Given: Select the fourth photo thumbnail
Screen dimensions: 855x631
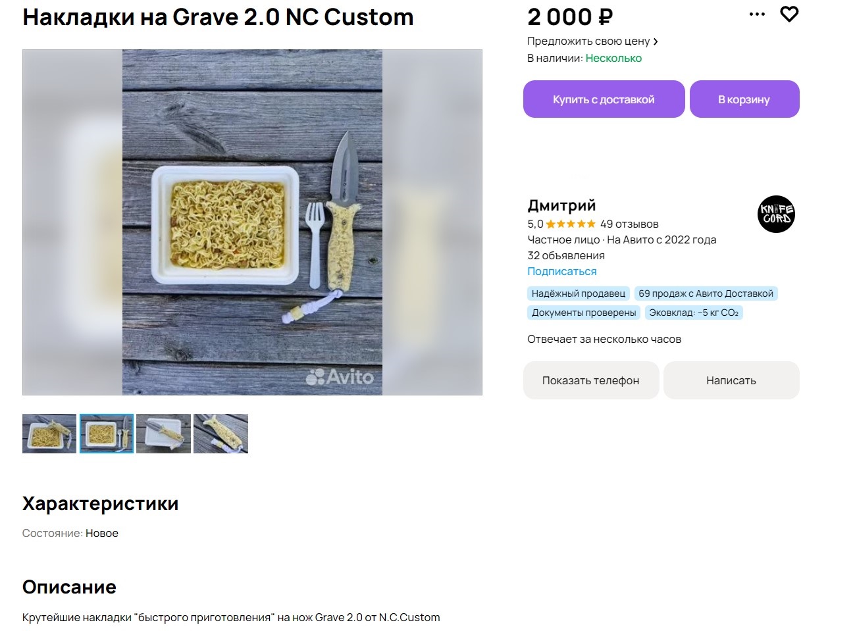Looking at the screenshot, I should coord(220,434).
